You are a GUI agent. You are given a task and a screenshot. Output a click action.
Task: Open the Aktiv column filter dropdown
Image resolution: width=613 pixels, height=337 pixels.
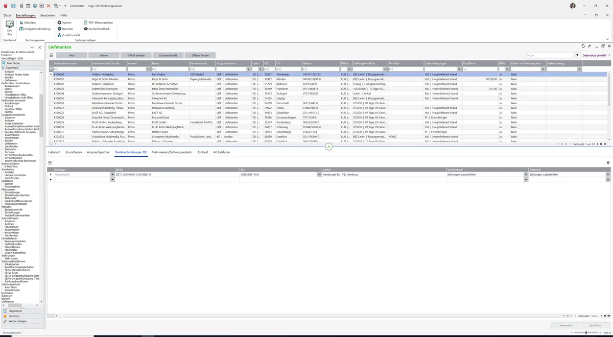[x=507, y=69]
